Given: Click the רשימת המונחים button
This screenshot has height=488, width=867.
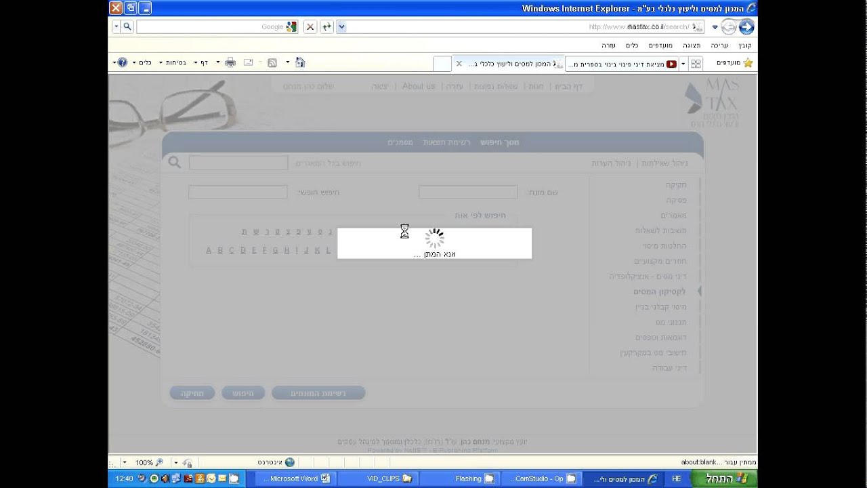Looking at the screenshot, I should 318,393.
